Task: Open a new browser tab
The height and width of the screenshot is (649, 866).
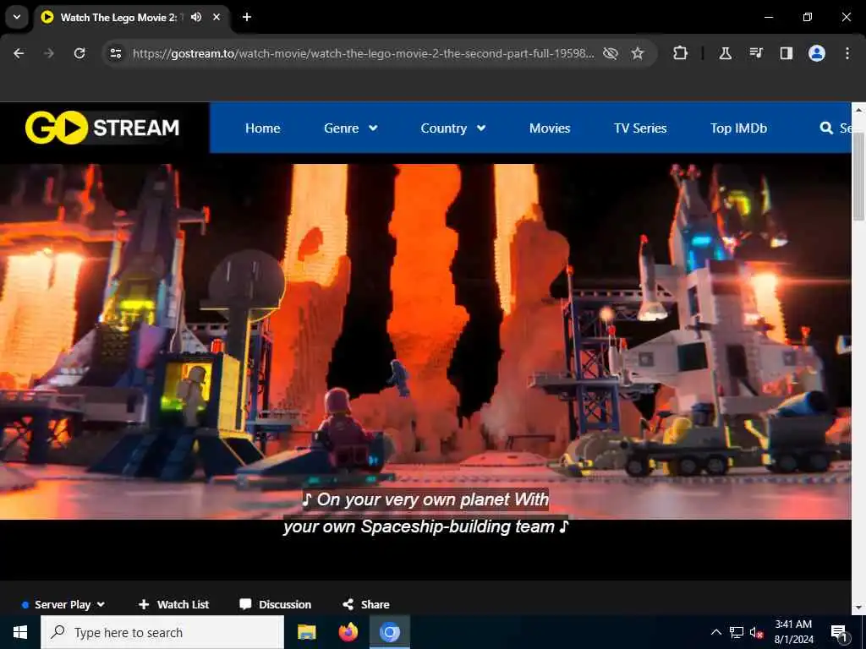Action: (247, 17)
